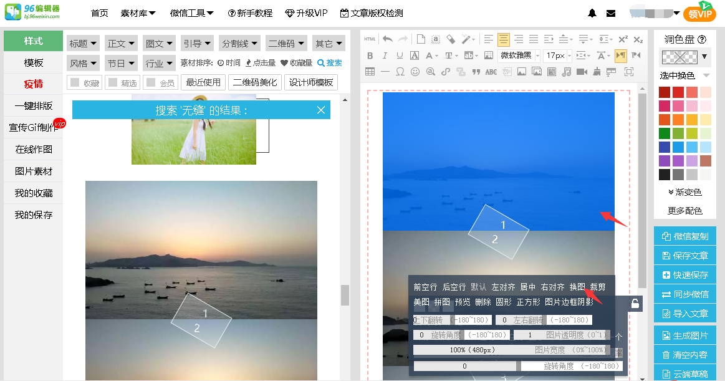Image resolution: width=725 pixels, height=381 pixels.
Task: Click the 更多配色 link
Action: 684,211
